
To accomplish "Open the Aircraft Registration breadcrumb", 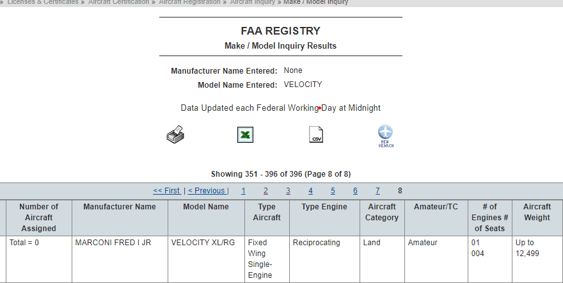I will (x=189, y=3).
